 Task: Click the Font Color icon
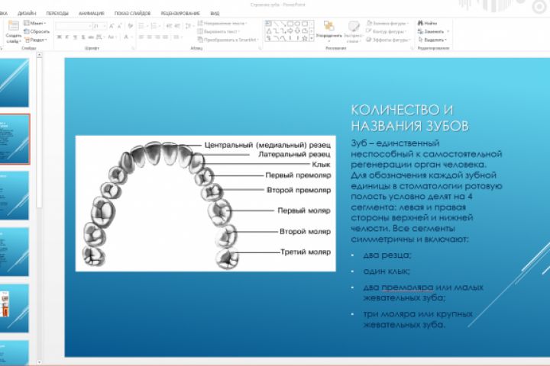click(126, 37)
